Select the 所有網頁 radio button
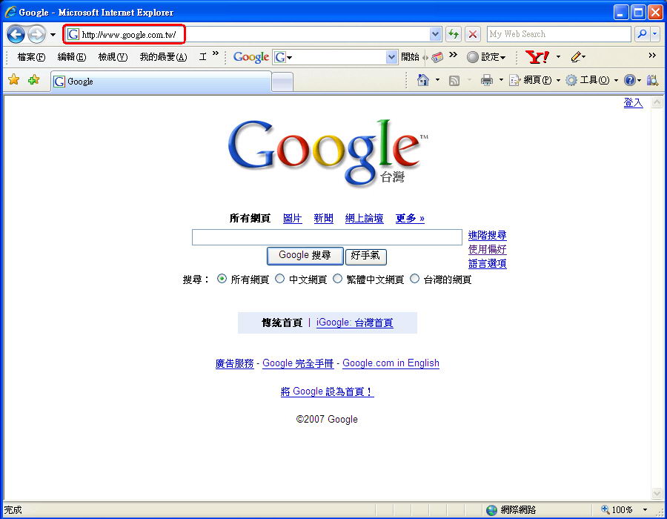This screenshot has width=667, height=519. [222, 279]
